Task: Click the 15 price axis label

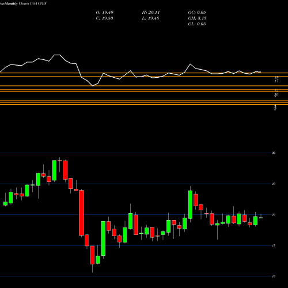Action: pyautogui.click(x=274, y=245)
